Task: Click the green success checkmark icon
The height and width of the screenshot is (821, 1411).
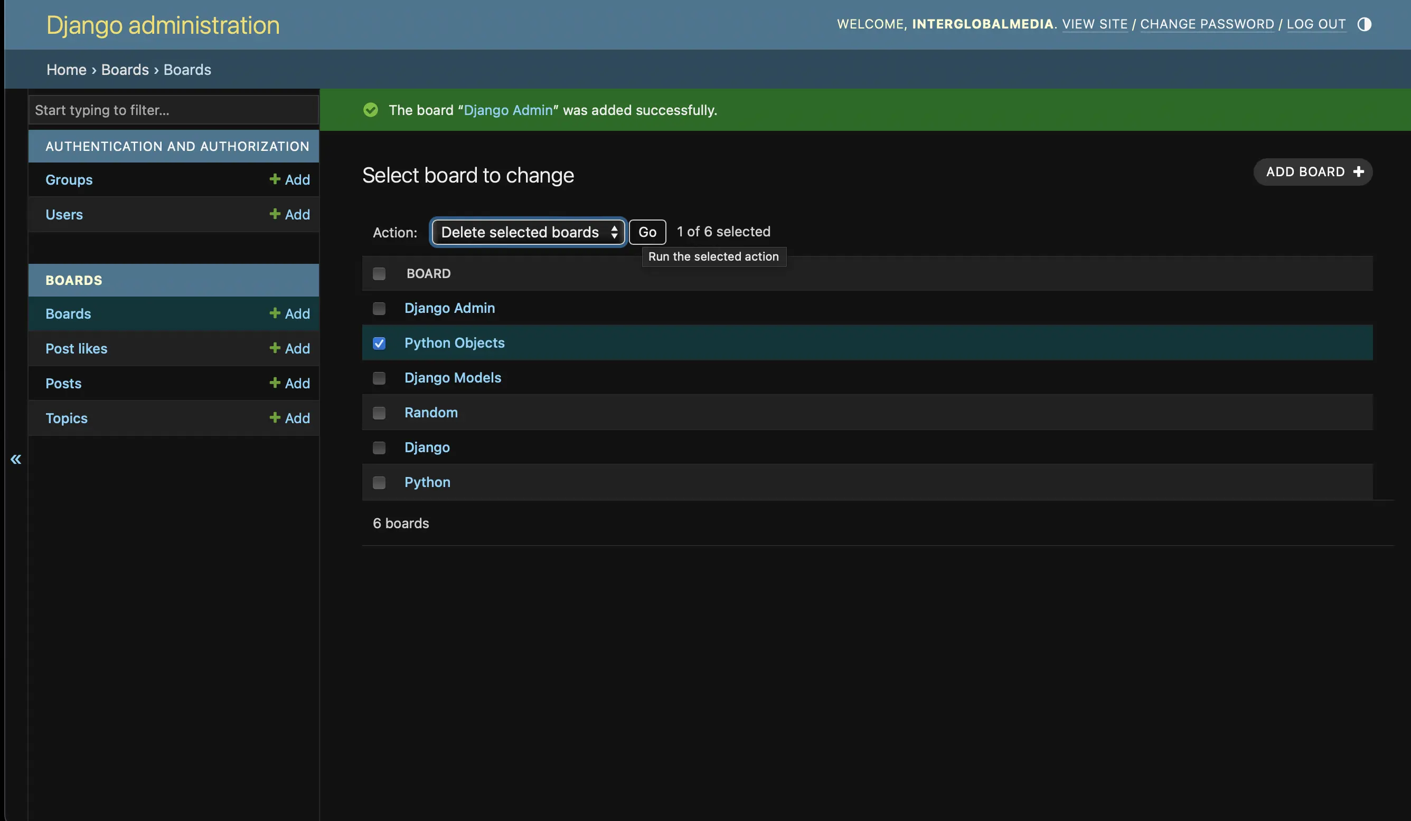Action: 370,109
